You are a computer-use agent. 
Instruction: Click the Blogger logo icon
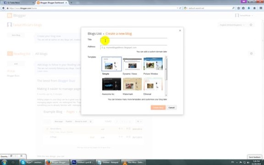(10, 16)
